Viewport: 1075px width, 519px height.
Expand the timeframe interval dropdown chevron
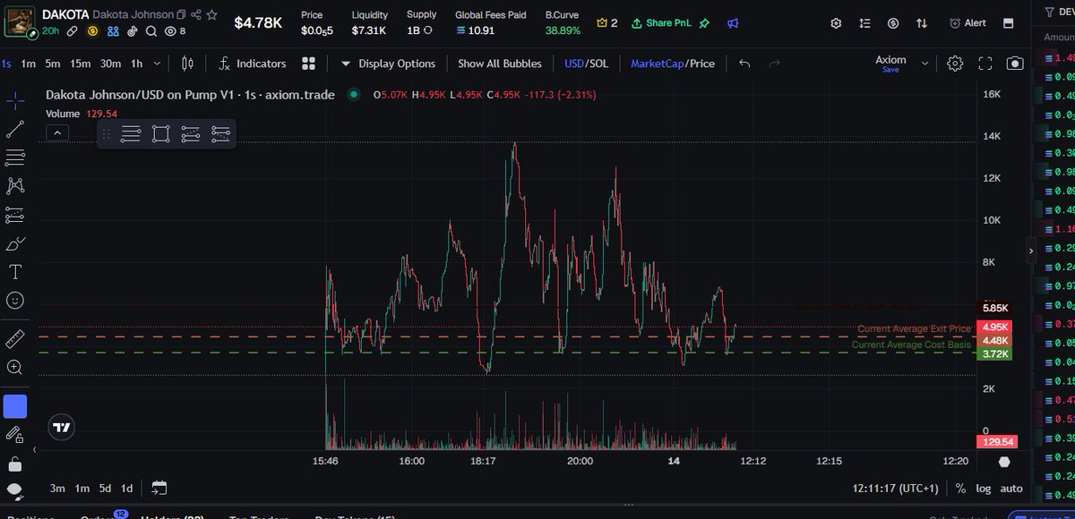pyautogui.click(x=158, y=64)
